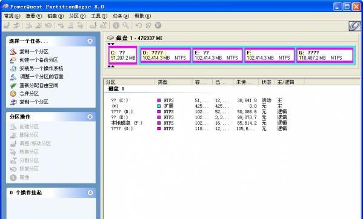Click the 主/逻辑 column header
Viewport: 363px width, 219px height.
click(x=289, y=82)
